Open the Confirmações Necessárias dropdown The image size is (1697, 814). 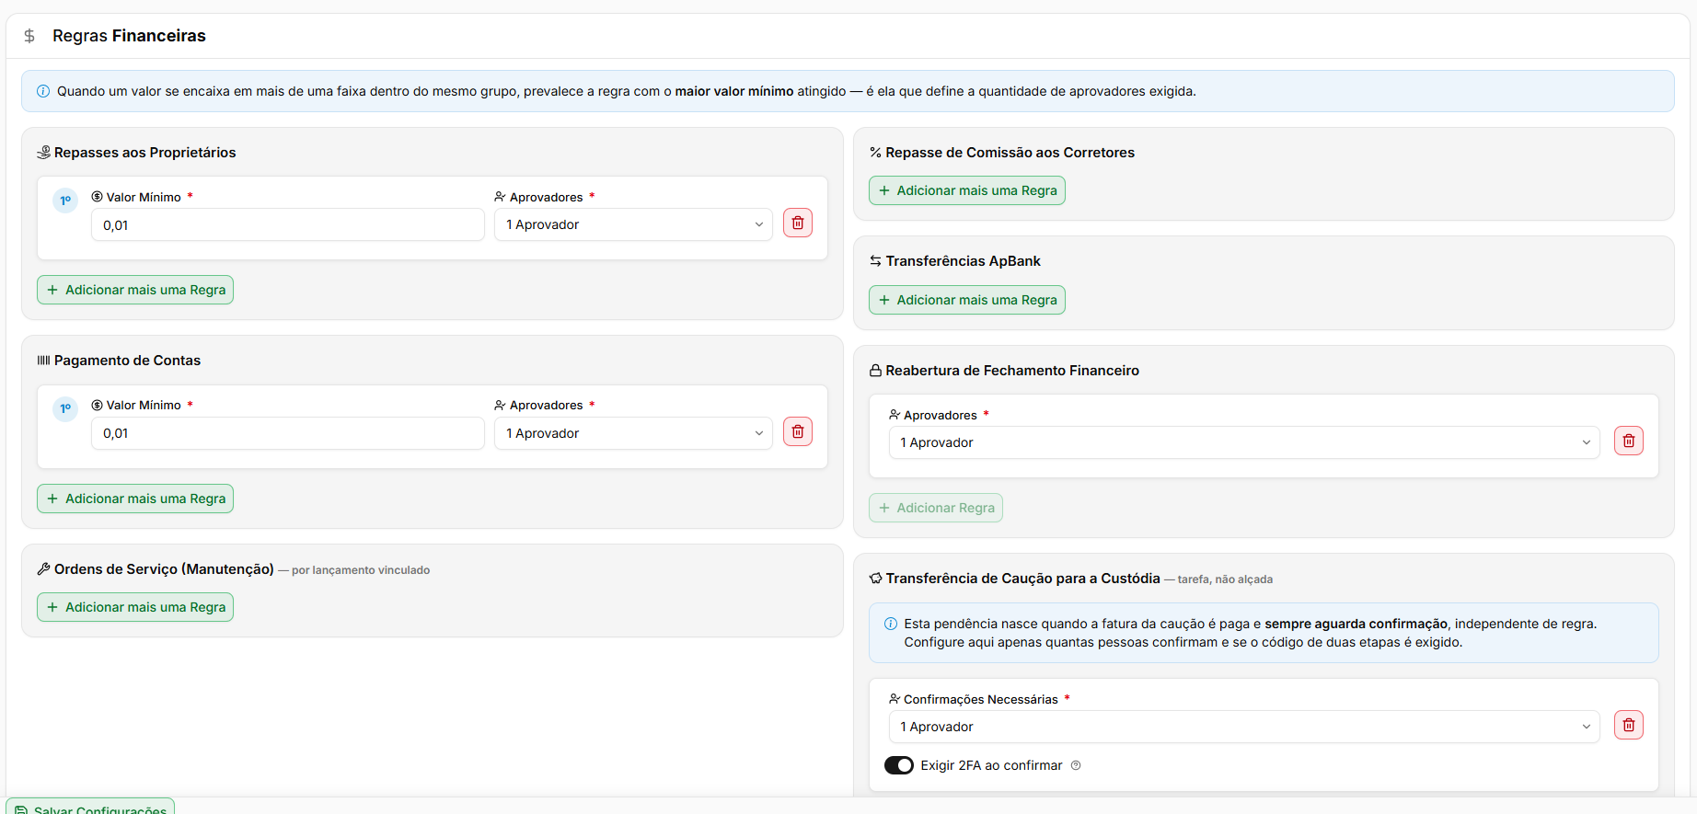tap(1244, 727)
